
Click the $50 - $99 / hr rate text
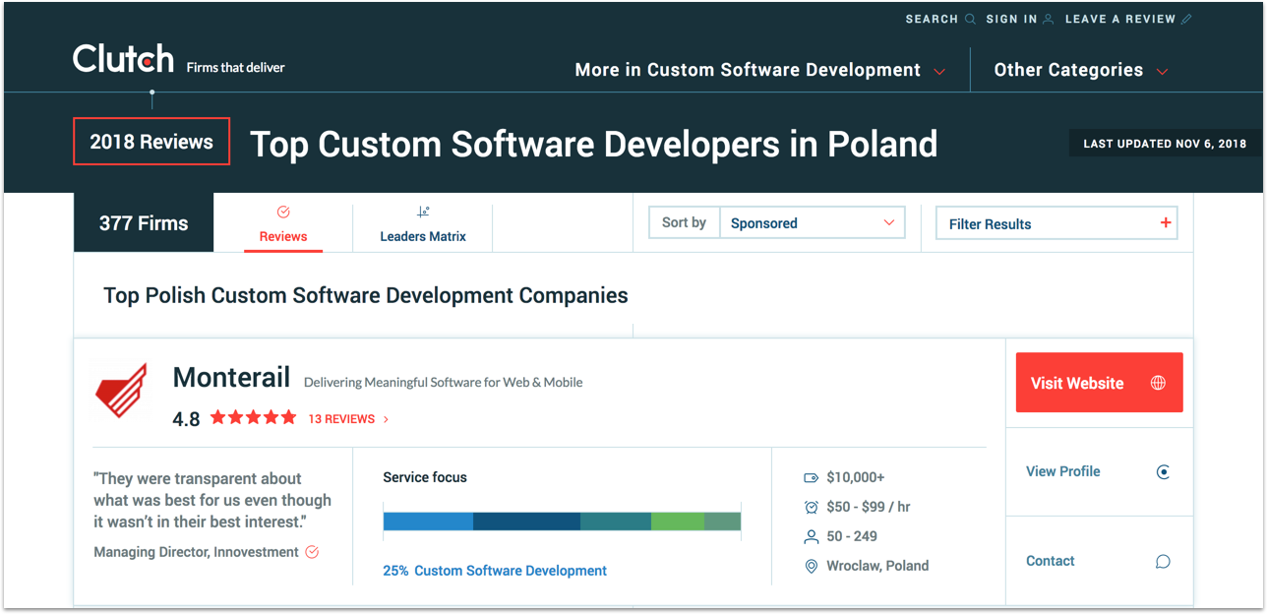(869, 507)
